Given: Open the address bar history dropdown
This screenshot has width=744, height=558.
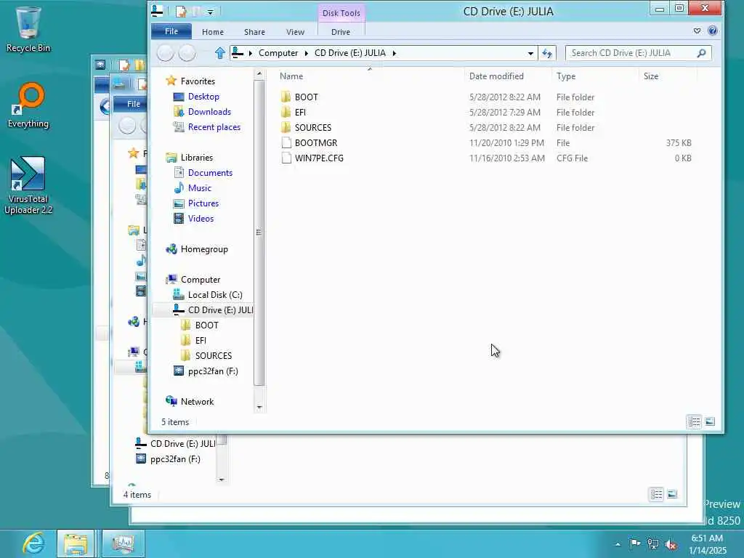Looking at the screenshot, I should (x=530, y=53).
